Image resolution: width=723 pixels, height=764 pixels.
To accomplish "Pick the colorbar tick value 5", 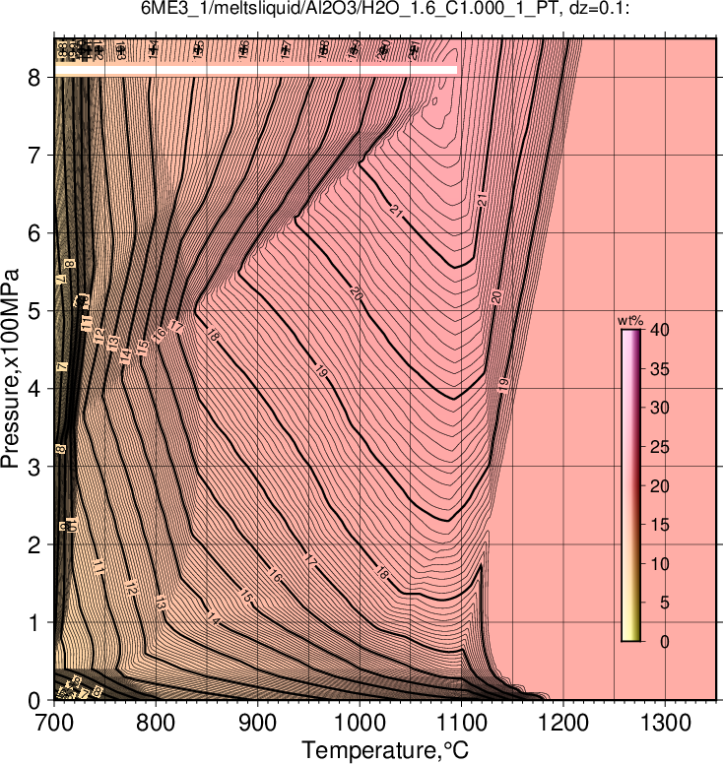I will click(665, 603).
